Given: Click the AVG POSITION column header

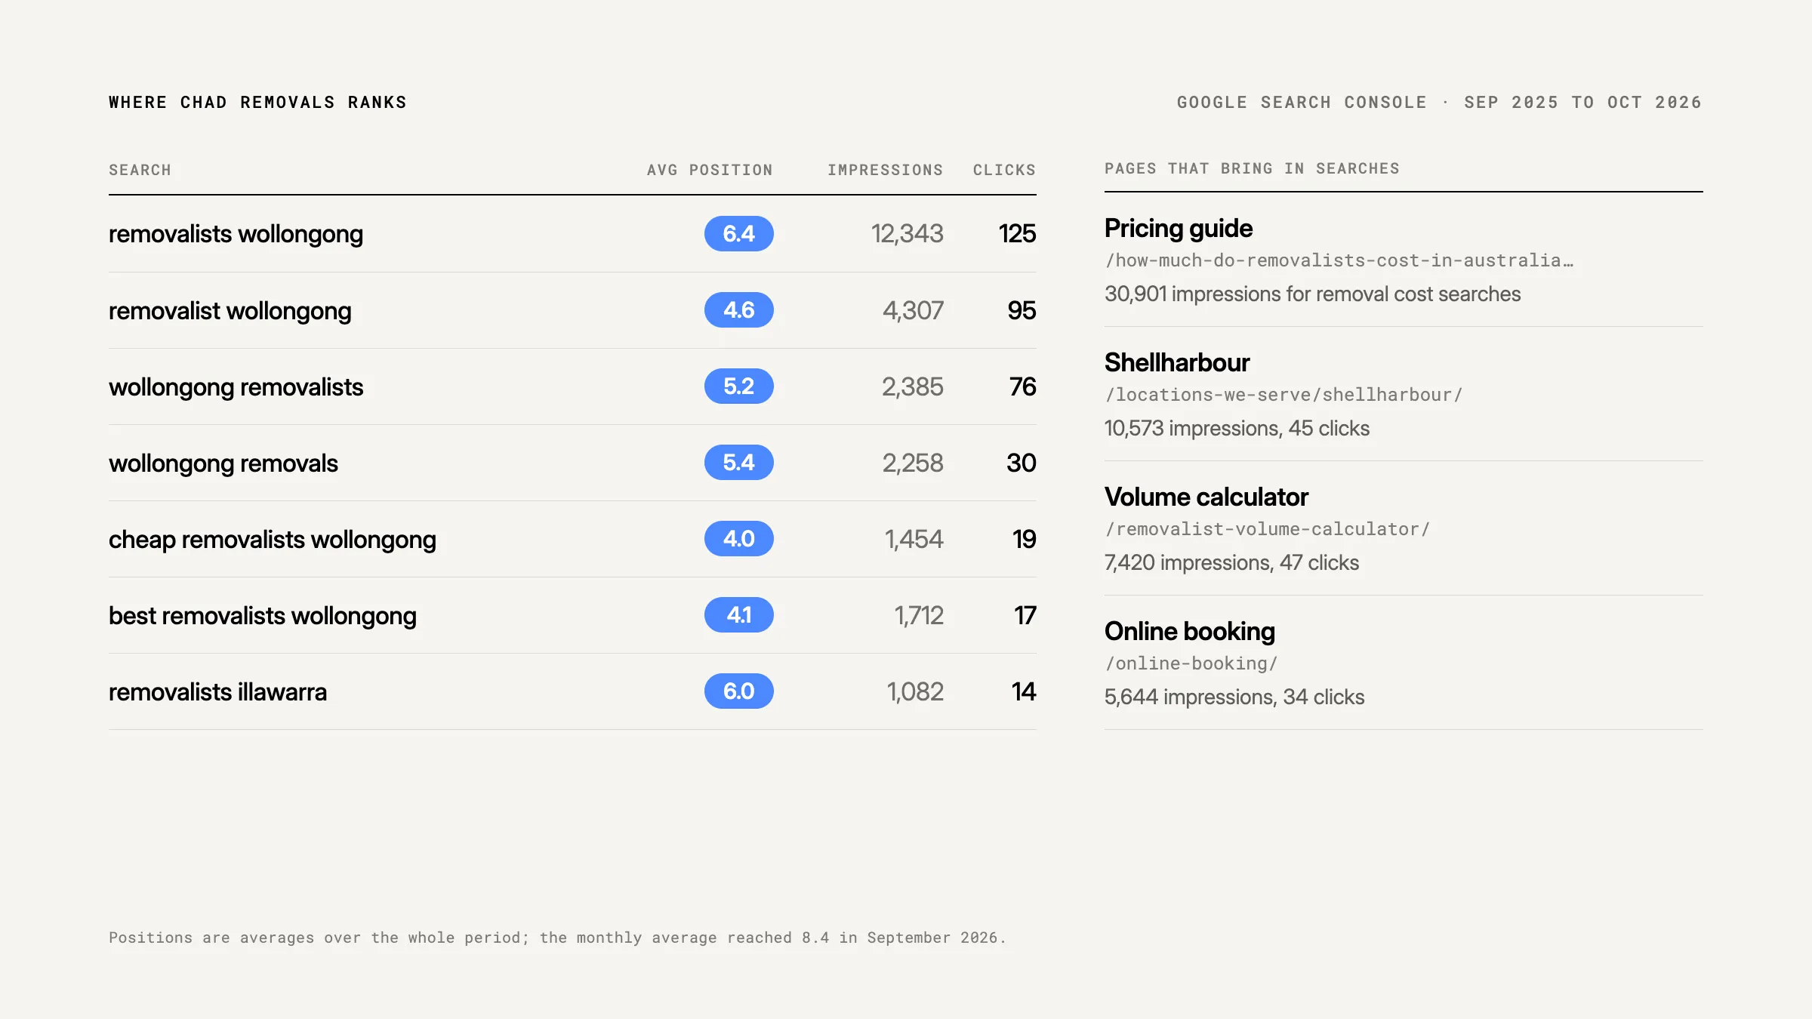Looking at the screenshot, I should pyautogui.click(x=710, y=170).
